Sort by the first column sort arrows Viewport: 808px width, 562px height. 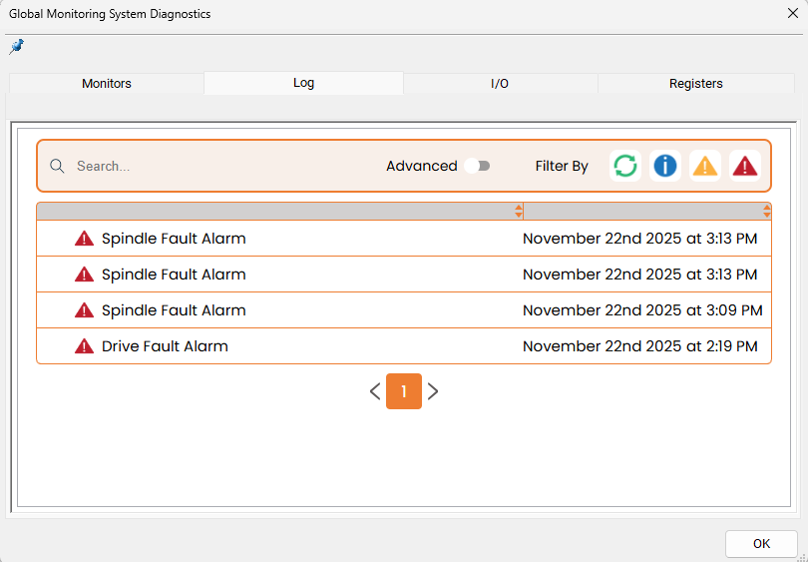(518, 212)
